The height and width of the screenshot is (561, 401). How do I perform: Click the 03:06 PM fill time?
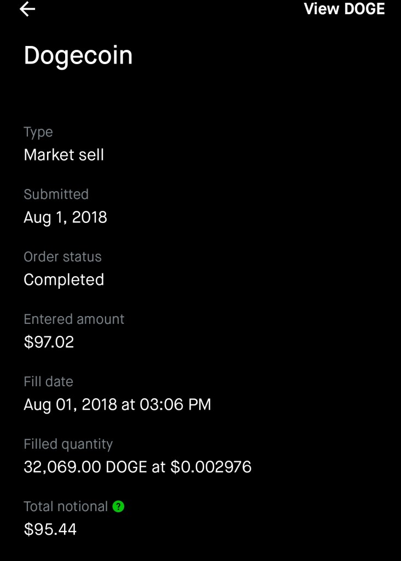[x=175, y=405]
